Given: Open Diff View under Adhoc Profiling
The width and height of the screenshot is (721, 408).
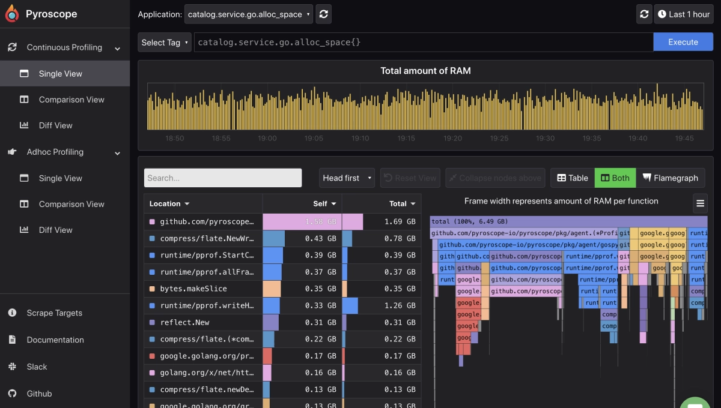Looking at the screenshot, I should pos(55,230).
